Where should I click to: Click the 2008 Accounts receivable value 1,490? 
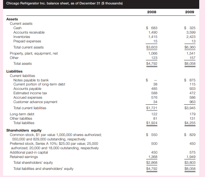click(x=153, y=33)
